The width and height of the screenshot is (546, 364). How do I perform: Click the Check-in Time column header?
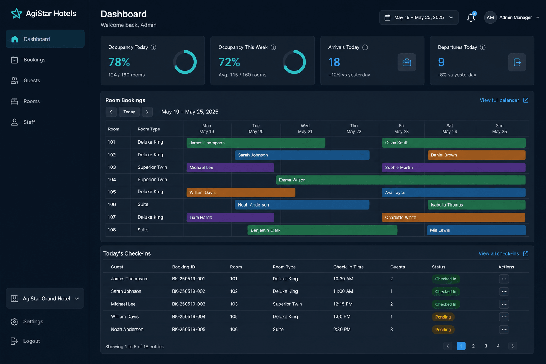coord(348,267)
